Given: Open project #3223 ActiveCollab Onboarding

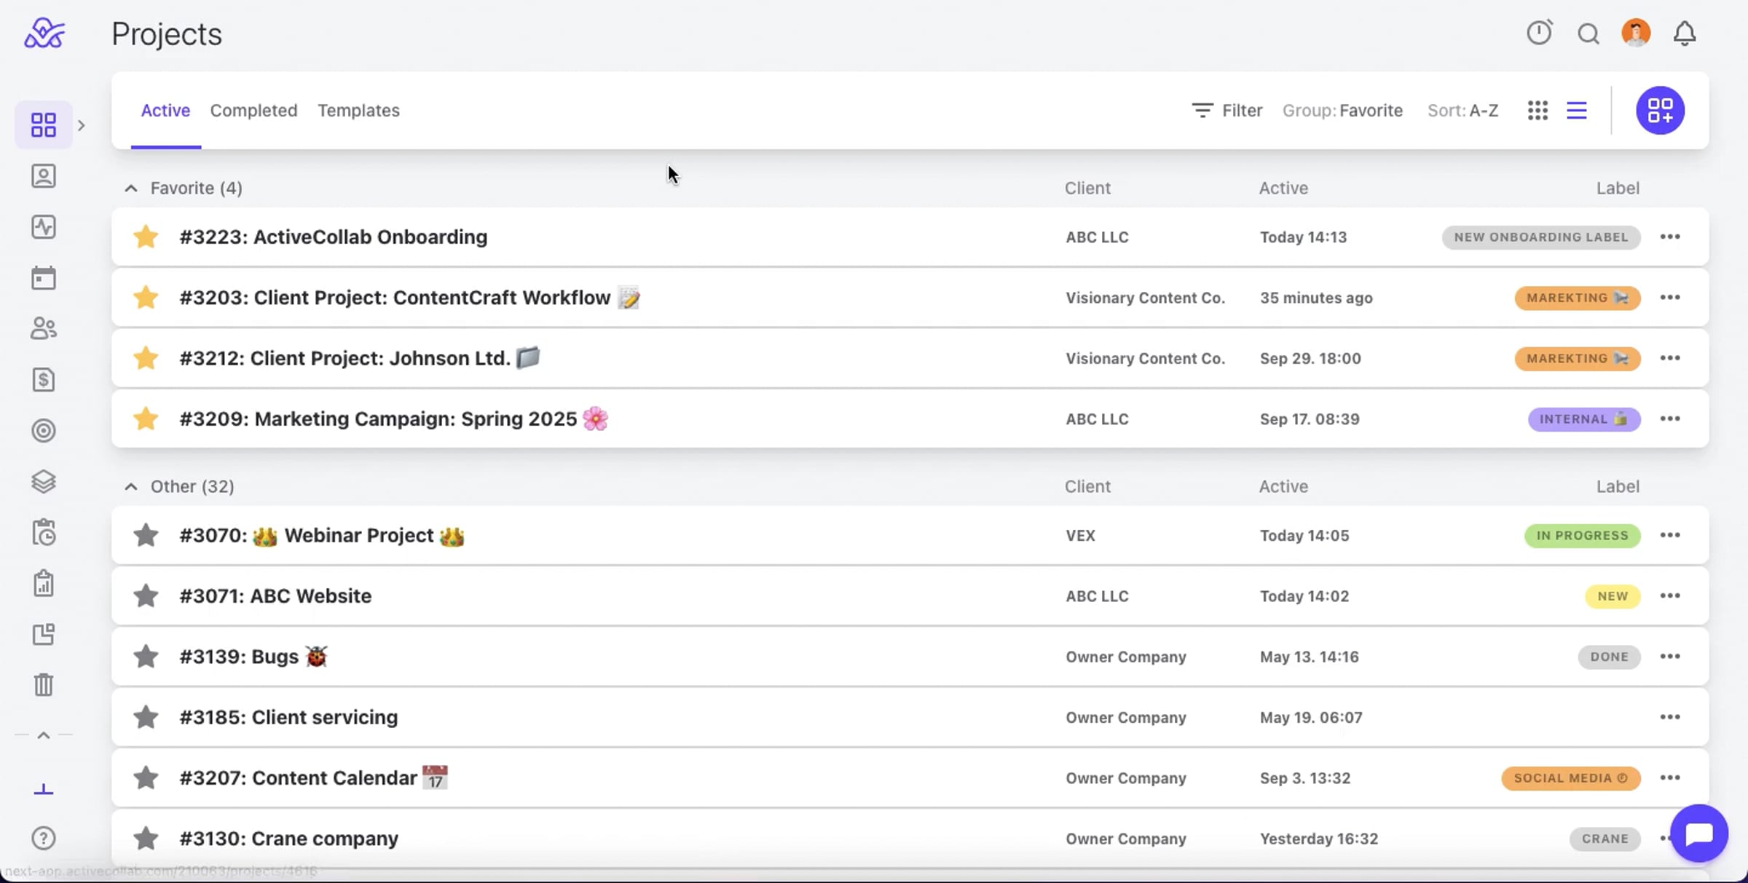Looking at the screenshot, I should (x=334, y=237).
